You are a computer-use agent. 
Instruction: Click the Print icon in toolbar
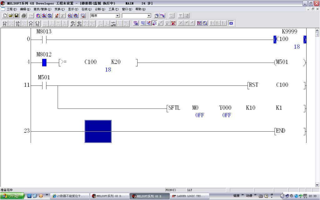[24, 16]
